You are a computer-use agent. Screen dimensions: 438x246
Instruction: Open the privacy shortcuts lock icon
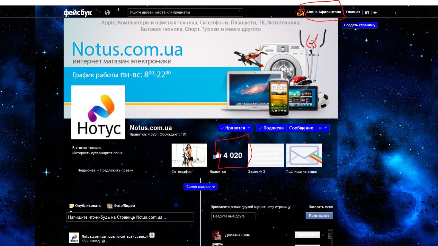point(367,13)
